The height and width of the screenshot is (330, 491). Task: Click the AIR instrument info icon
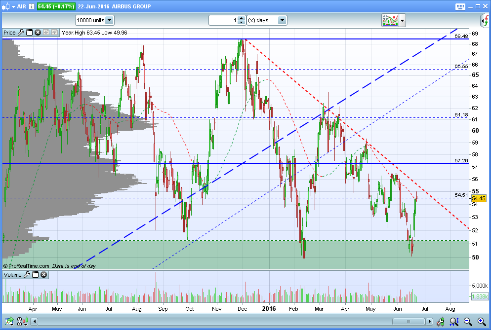click(31, 6)
